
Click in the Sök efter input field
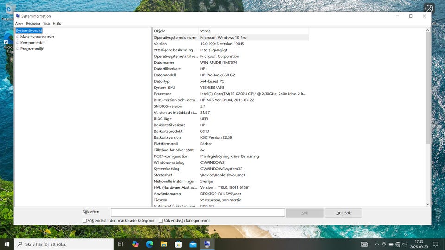(x=198, y=212)
